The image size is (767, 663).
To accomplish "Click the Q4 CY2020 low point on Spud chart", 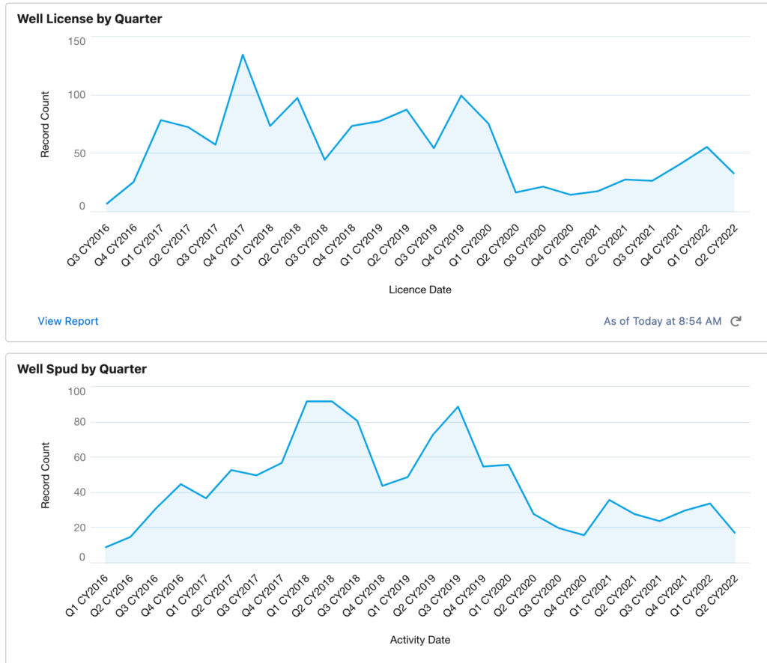I will (583, 535).
